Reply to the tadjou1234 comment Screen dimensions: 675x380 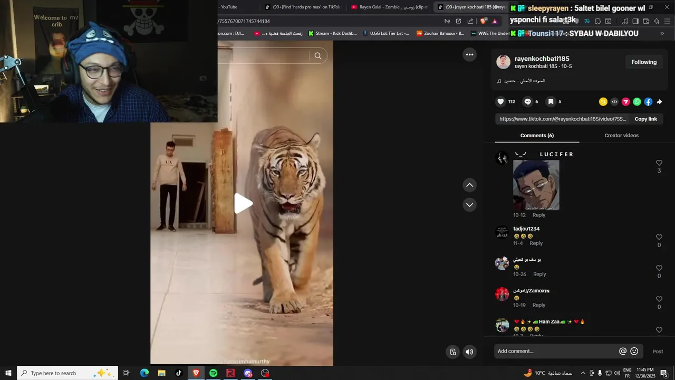pyautogui.click(x=536, y=243)
